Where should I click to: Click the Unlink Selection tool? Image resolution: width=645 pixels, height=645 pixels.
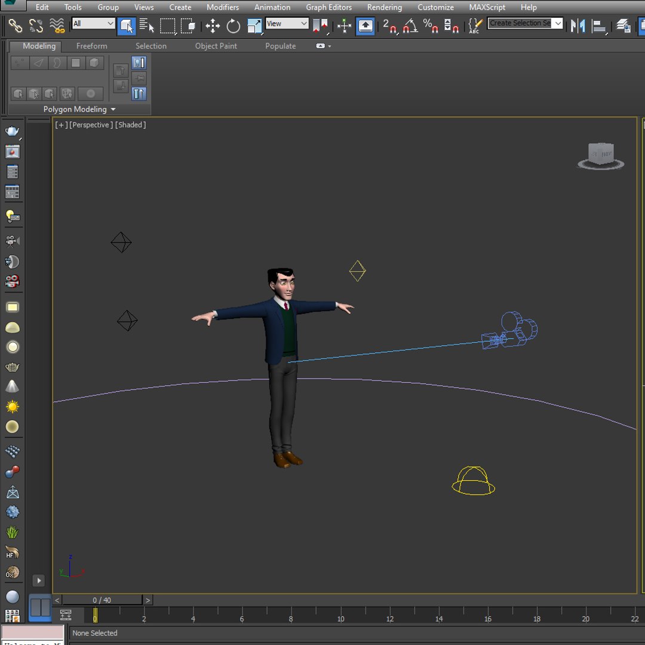(36, 26)
